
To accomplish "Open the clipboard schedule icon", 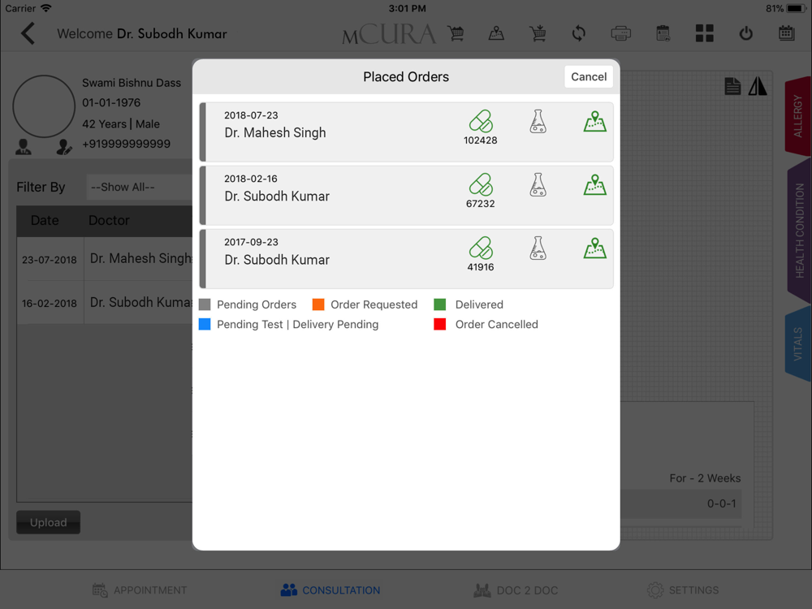I will tap(663, 33).
